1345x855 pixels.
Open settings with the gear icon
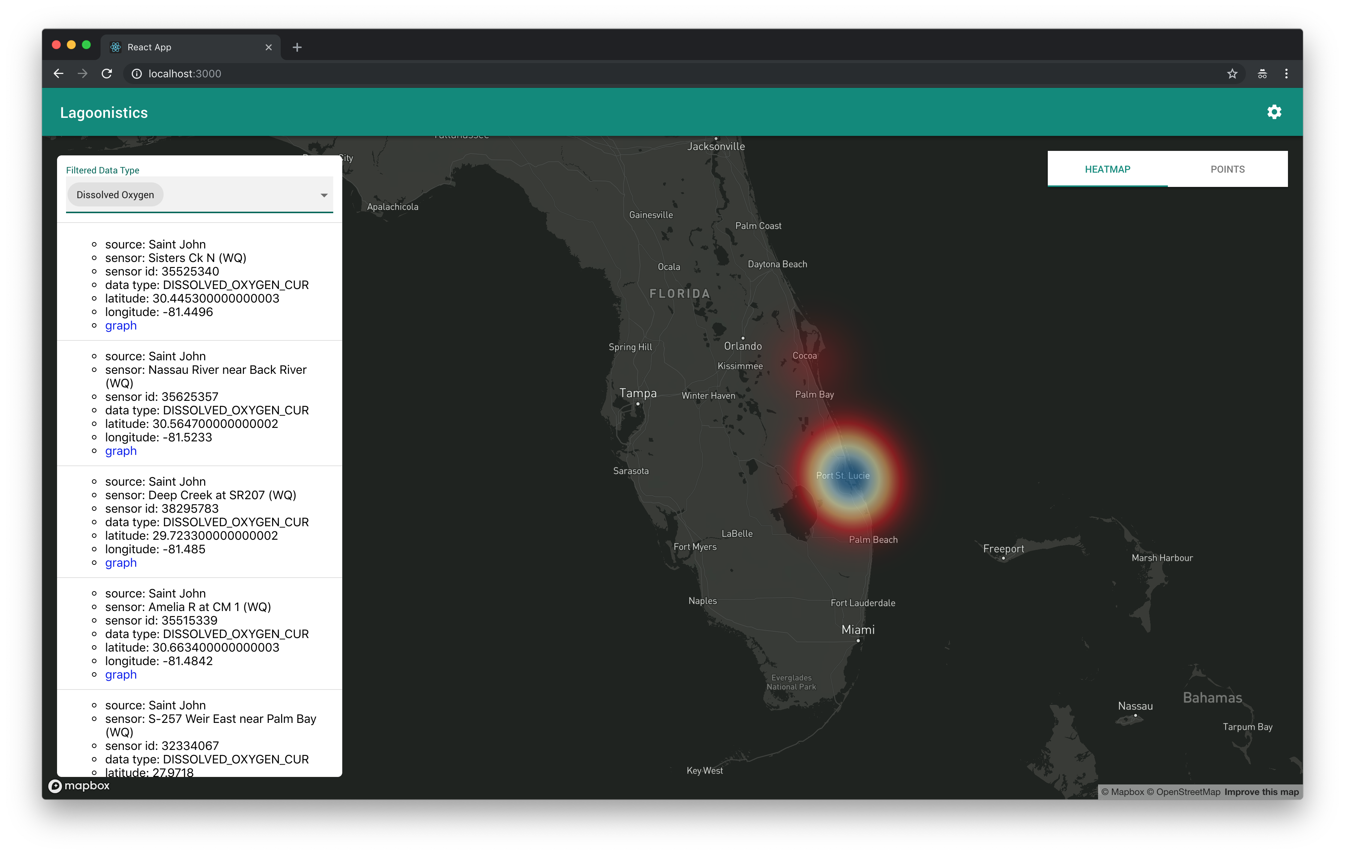[x=1273, y=112]
